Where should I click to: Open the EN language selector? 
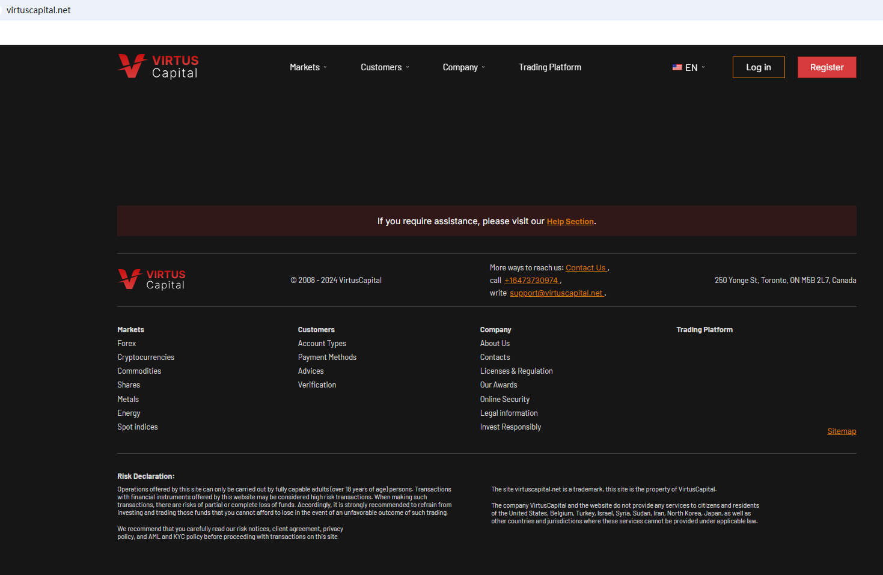pyautogui.click(x=692, y=67)
